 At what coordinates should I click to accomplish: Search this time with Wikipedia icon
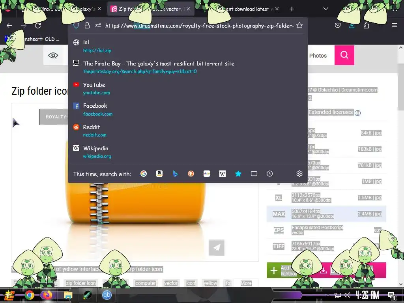[x=223, y=174]
